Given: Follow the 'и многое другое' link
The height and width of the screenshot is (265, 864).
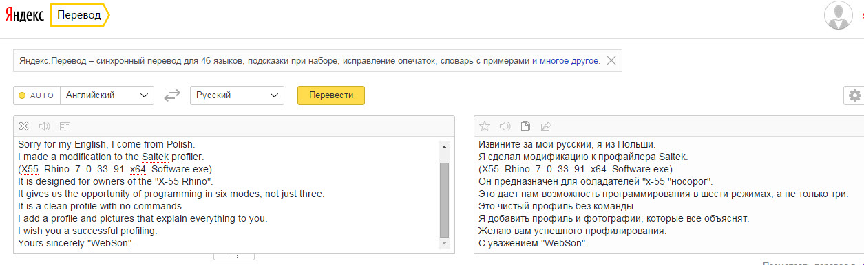Looking at the screenshot, I should [565, 61].
